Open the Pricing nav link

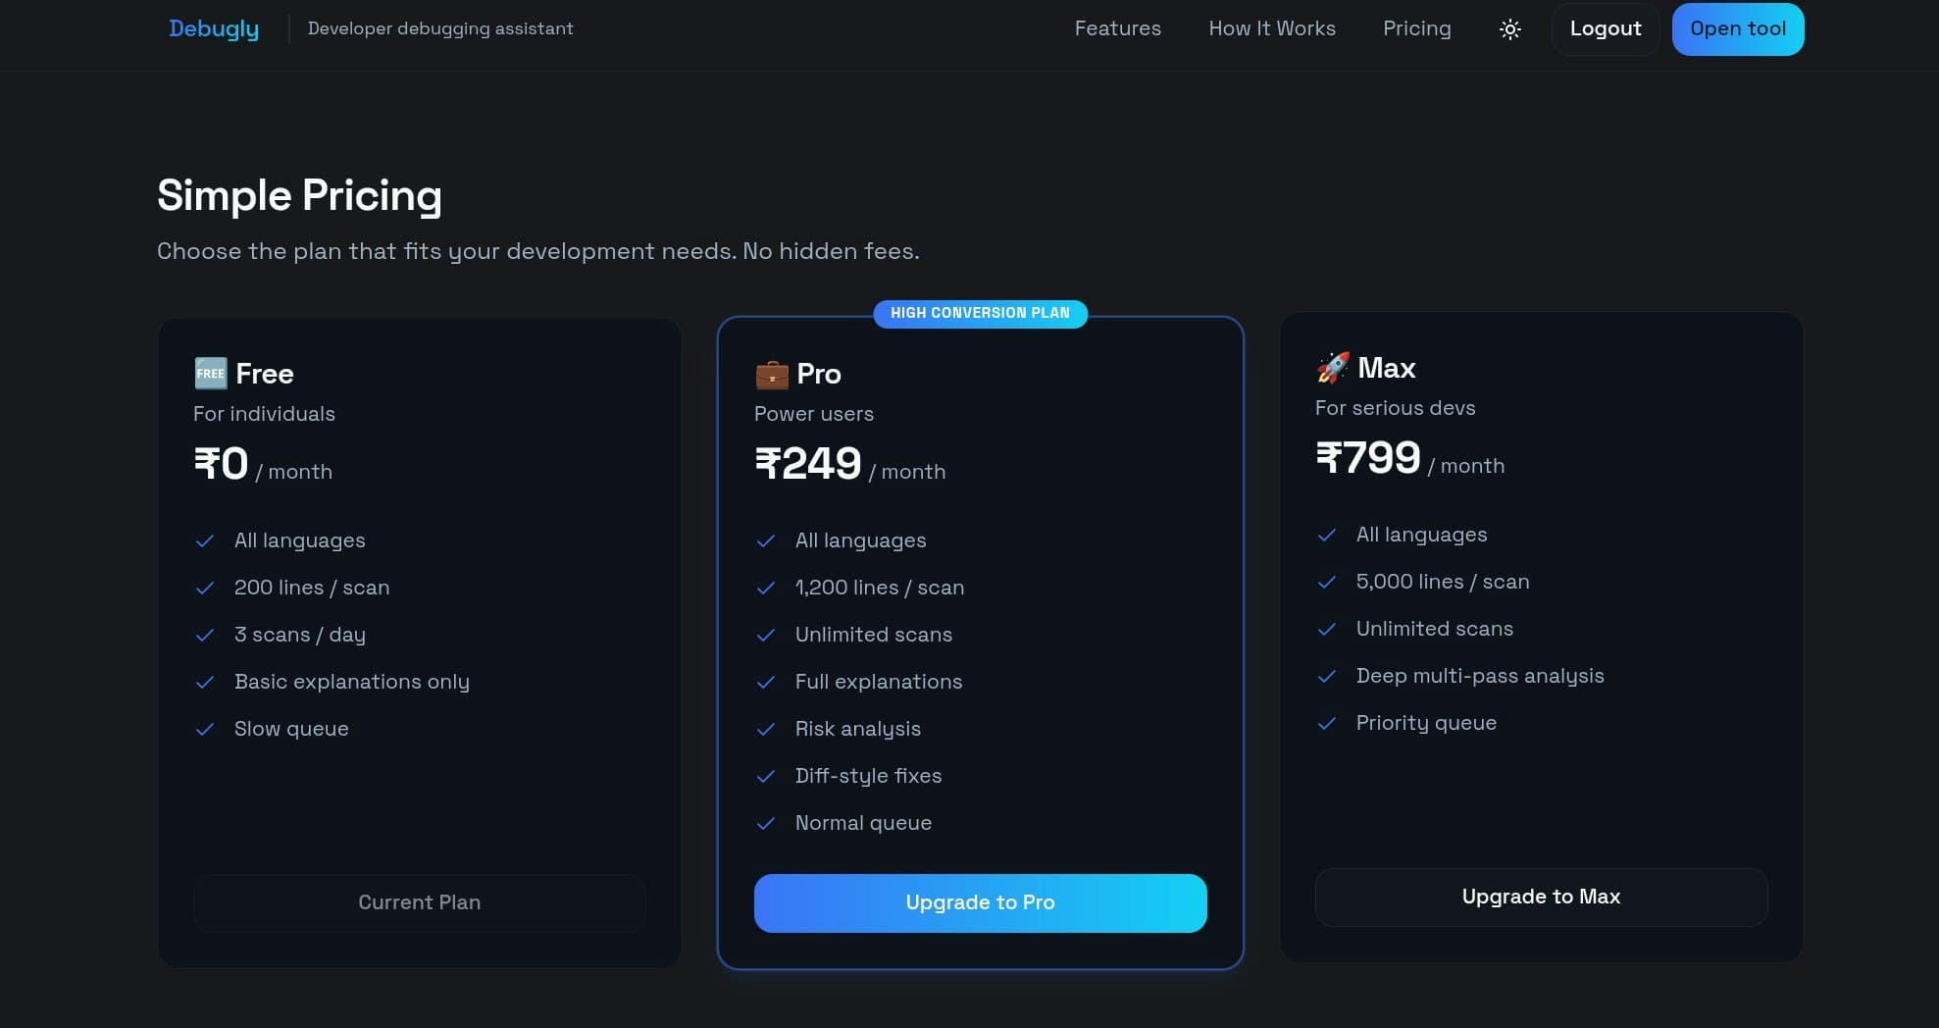[x=1416, y=28]
